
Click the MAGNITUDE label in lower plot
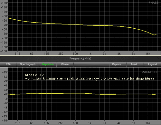click(x=150, y=72)
